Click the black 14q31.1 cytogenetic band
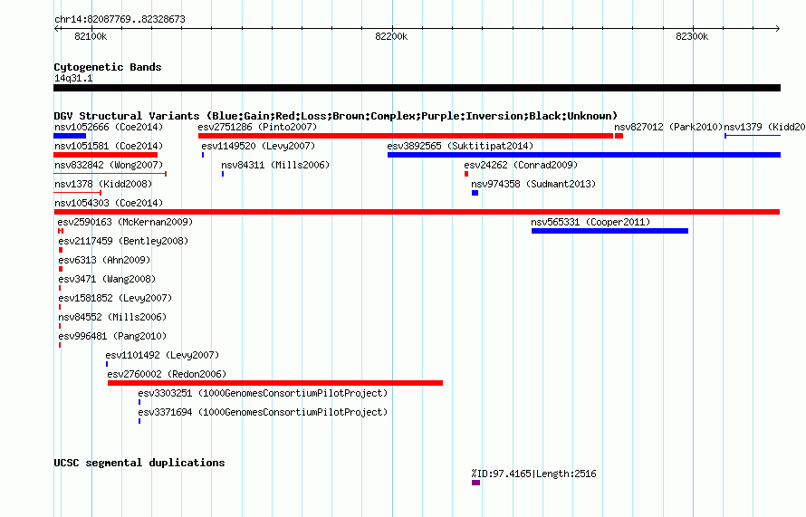The image size is (806, 517). (417, 88)
